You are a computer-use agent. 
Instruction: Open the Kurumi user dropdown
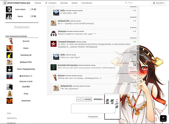[158, 3]
